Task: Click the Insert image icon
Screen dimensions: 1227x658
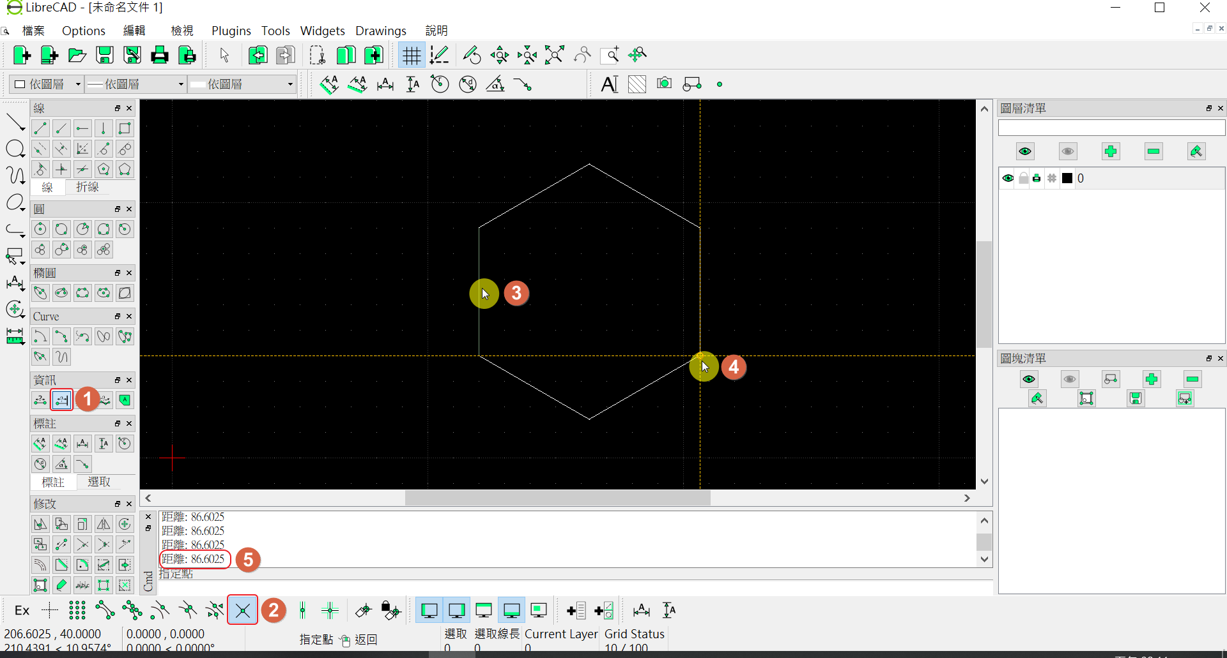Action: 665,84
